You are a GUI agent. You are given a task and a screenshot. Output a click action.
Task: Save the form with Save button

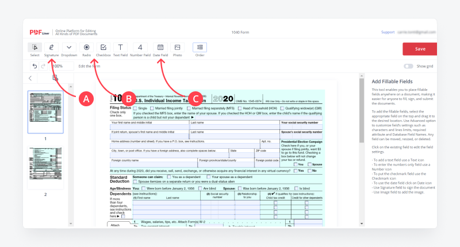(420, 49)
